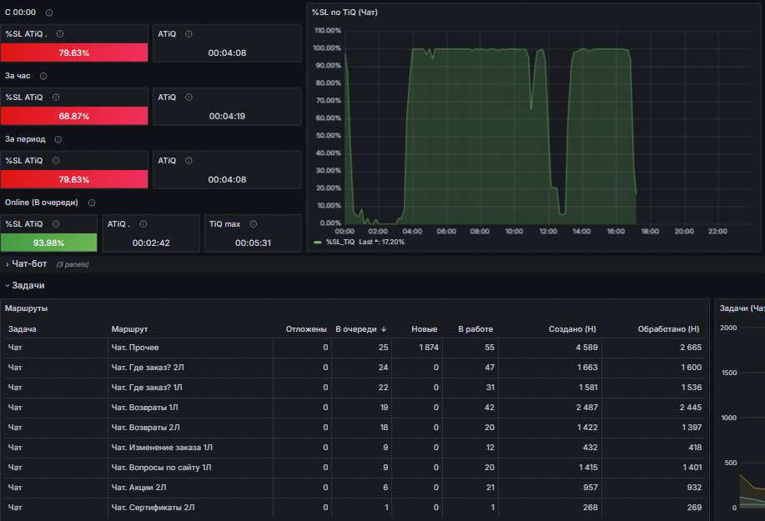Click info icon beside За час heading

(43, 76)
